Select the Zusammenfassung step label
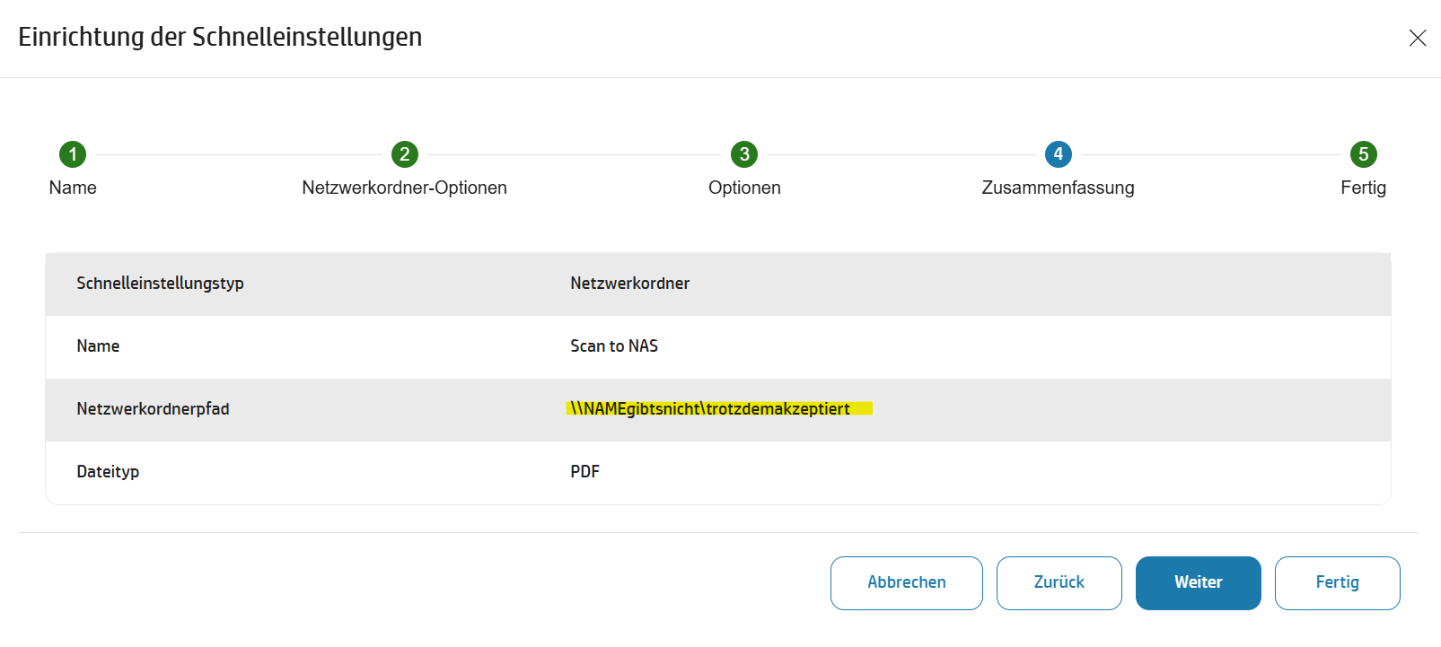The width and height of the screenshot is (1441, 647). 1058,188
